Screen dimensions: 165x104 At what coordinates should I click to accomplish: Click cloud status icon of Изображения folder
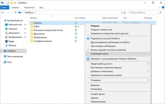76,37
